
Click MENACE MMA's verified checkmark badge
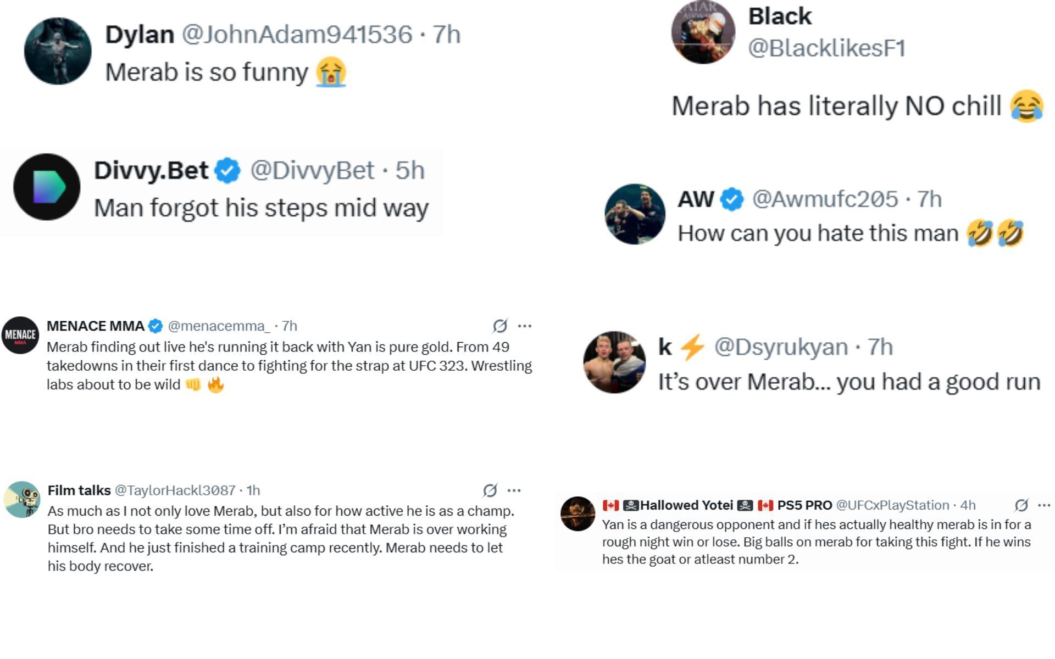tap(156, 326)
